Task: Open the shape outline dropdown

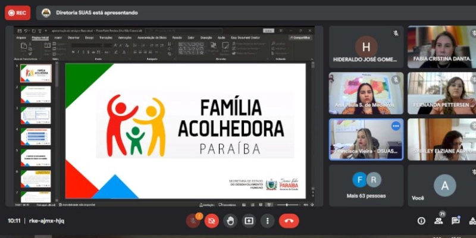Action: (246, 48)
